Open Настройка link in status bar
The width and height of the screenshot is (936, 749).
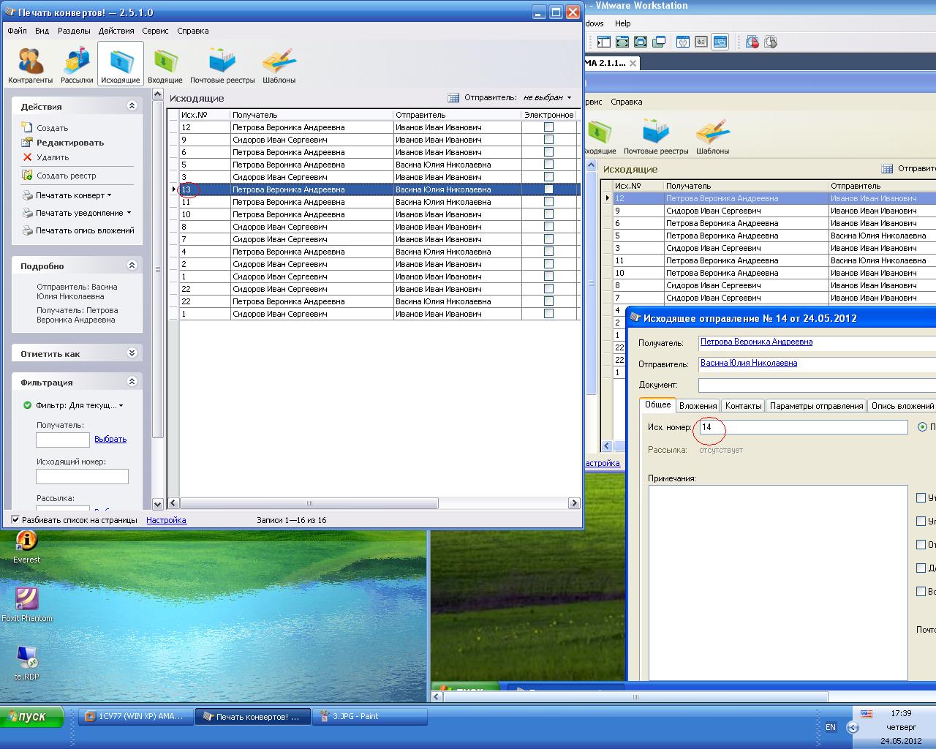point(166,520)
